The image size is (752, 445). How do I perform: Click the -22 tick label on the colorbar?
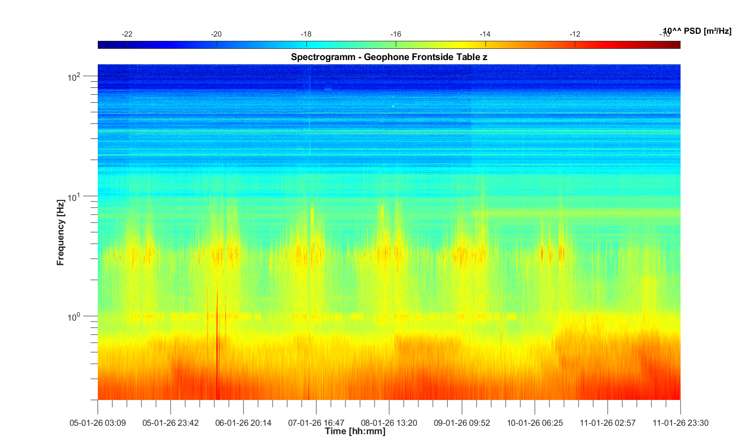coord(127,34)
